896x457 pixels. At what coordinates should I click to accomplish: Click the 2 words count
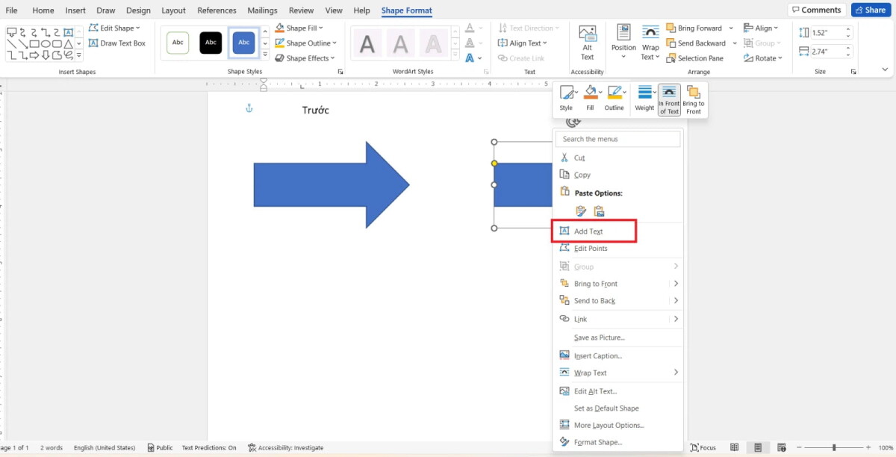(52, 447)
